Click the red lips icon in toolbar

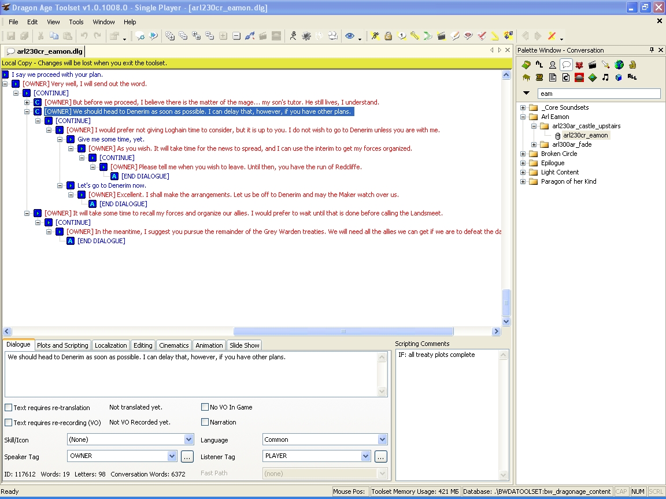[468, 36]
